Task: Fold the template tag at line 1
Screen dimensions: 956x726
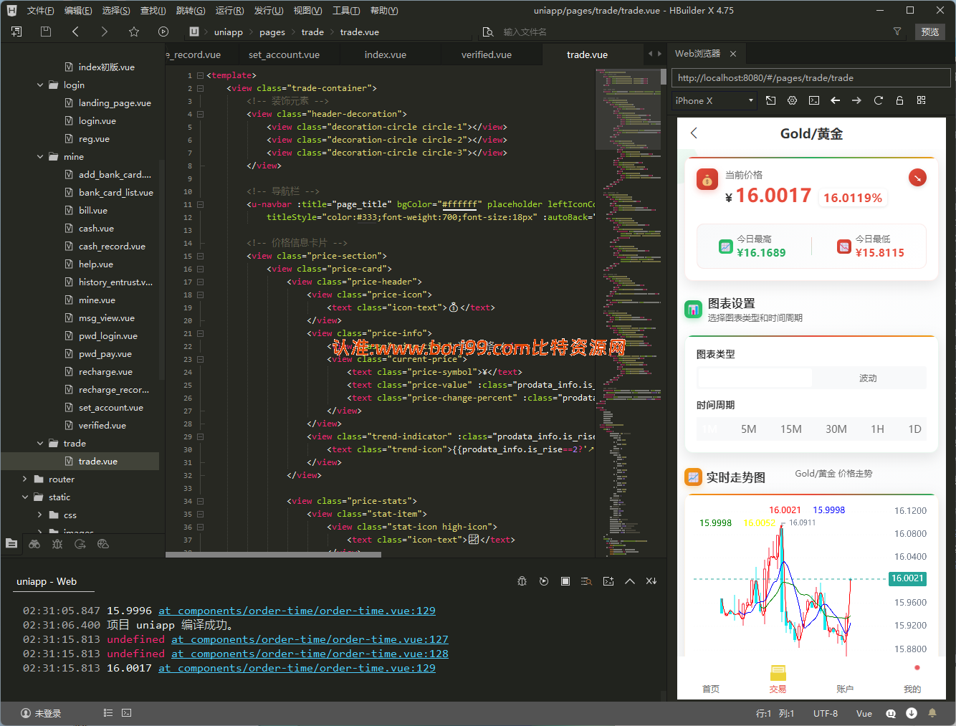Action: (200, 75)
